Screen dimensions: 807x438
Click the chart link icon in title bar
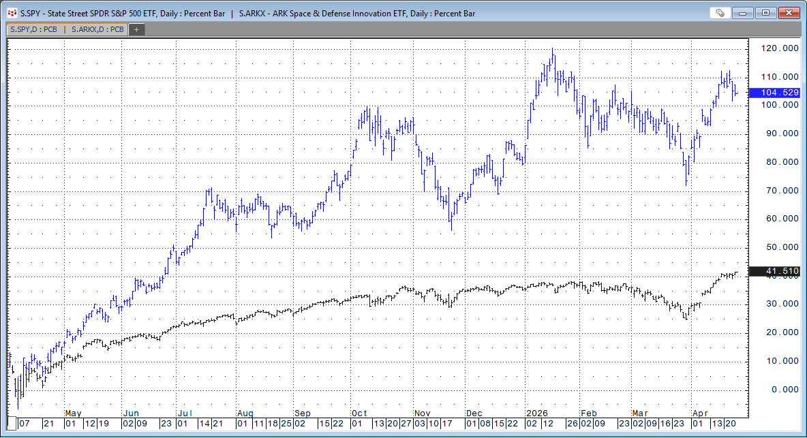tap(719, 13)
